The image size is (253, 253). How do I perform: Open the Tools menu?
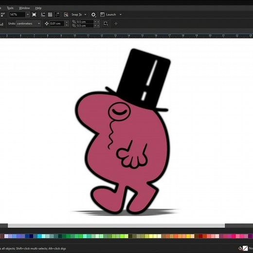click(10, 8)
